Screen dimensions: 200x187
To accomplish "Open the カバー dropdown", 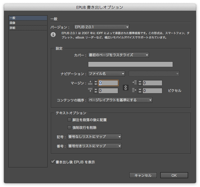I will (x=119, y=55).
